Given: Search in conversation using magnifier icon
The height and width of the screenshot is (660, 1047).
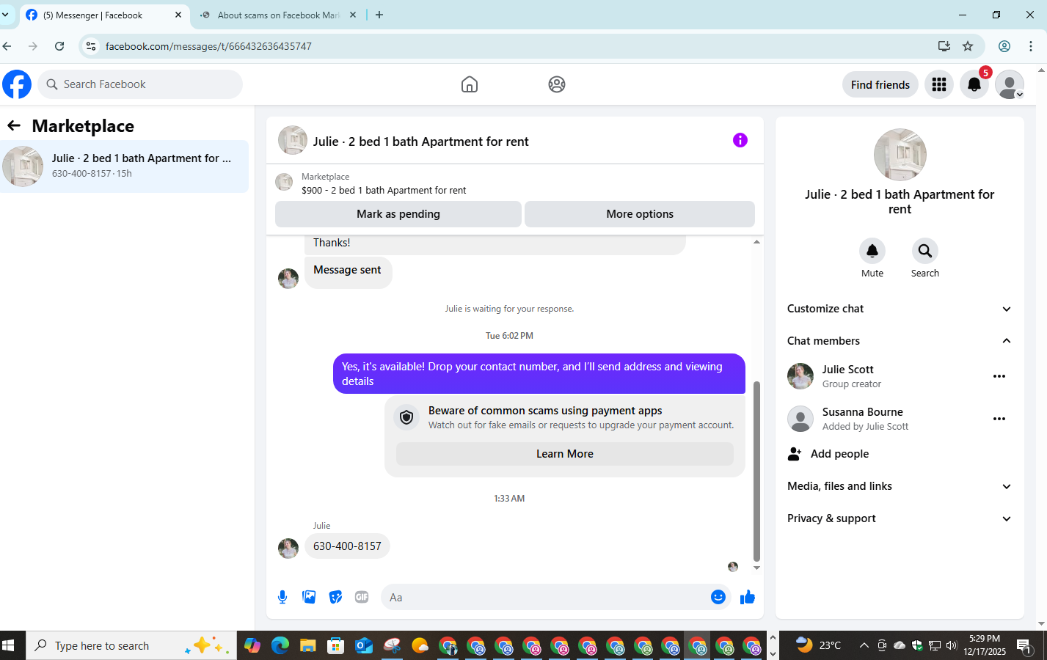Looking at the screenshot, I should 925,251.
